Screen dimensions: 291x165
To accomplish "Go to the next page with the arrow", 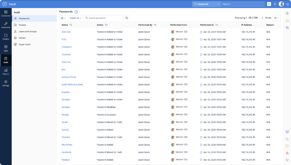I will 262,18.
